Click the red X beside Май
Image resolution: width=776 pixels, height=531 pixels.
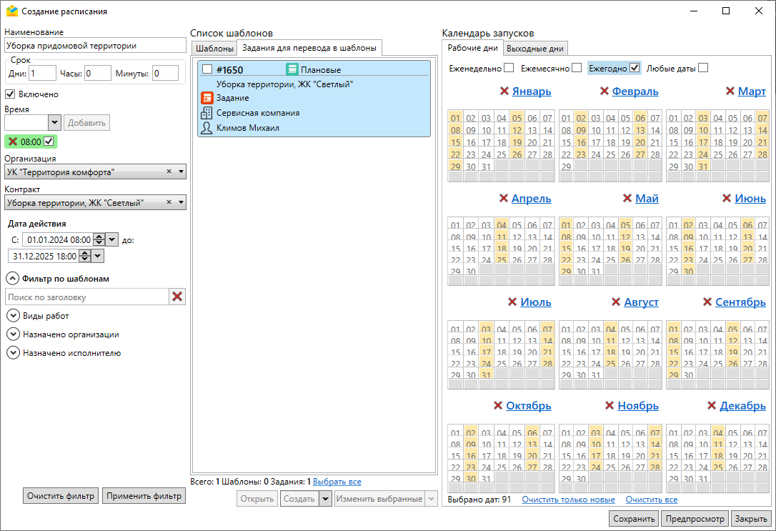tap(627, 199)
